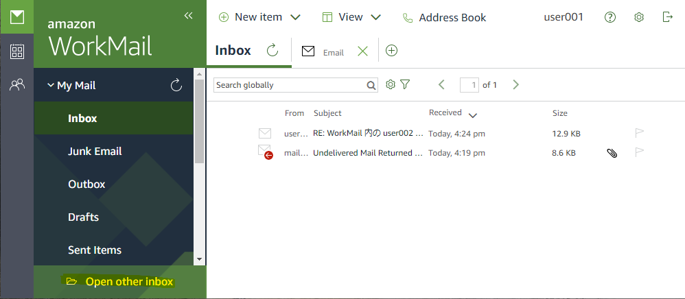
Task: Open the Calendar section icon
Action: click(x=17, y=51)
